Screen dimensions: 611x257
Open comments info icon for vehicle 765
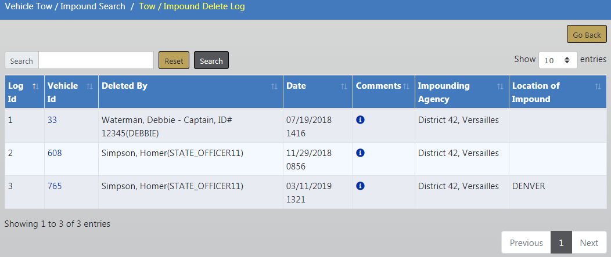click(360, 186)
